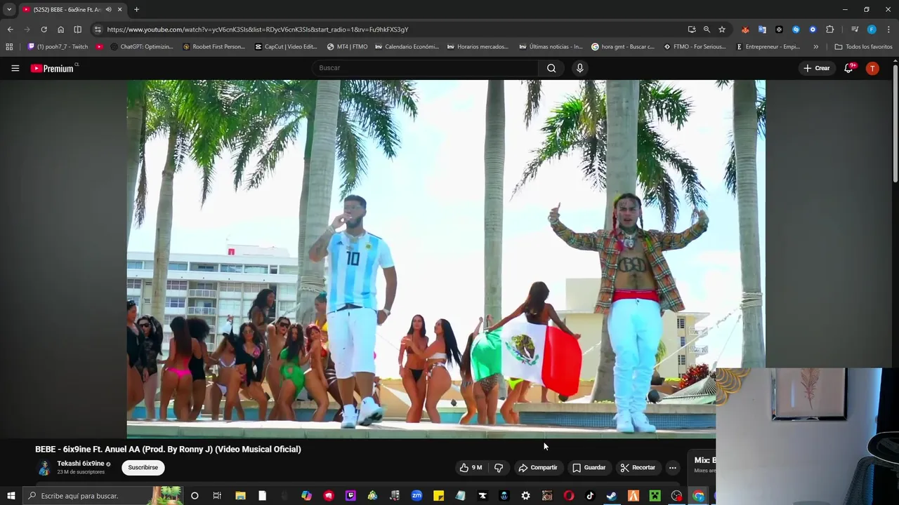Open the Tekashi 6ix9ine channel avatar
The image size is (899, 505).
[44, 468]
